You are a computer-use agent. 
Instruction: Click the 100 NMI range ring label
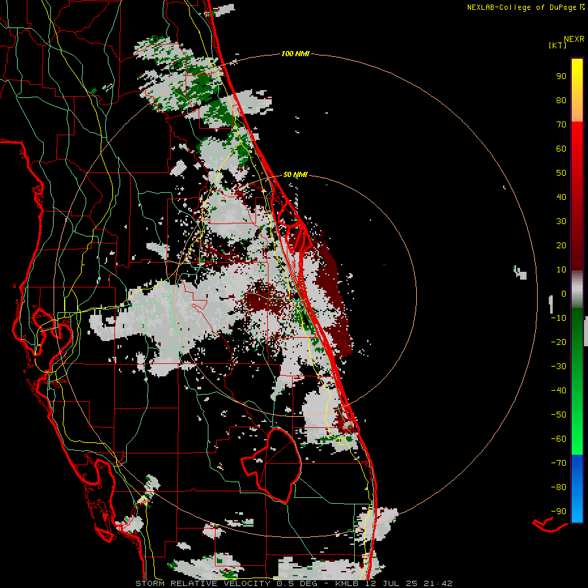click(295, 54)
